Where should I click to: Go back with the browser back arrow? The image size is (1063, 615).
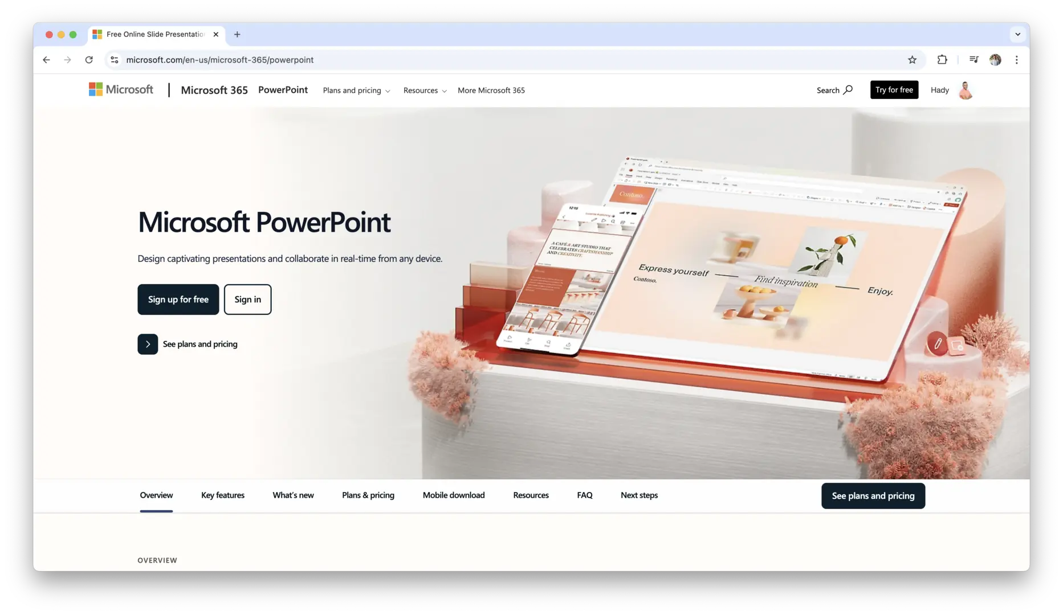(46, 60)
